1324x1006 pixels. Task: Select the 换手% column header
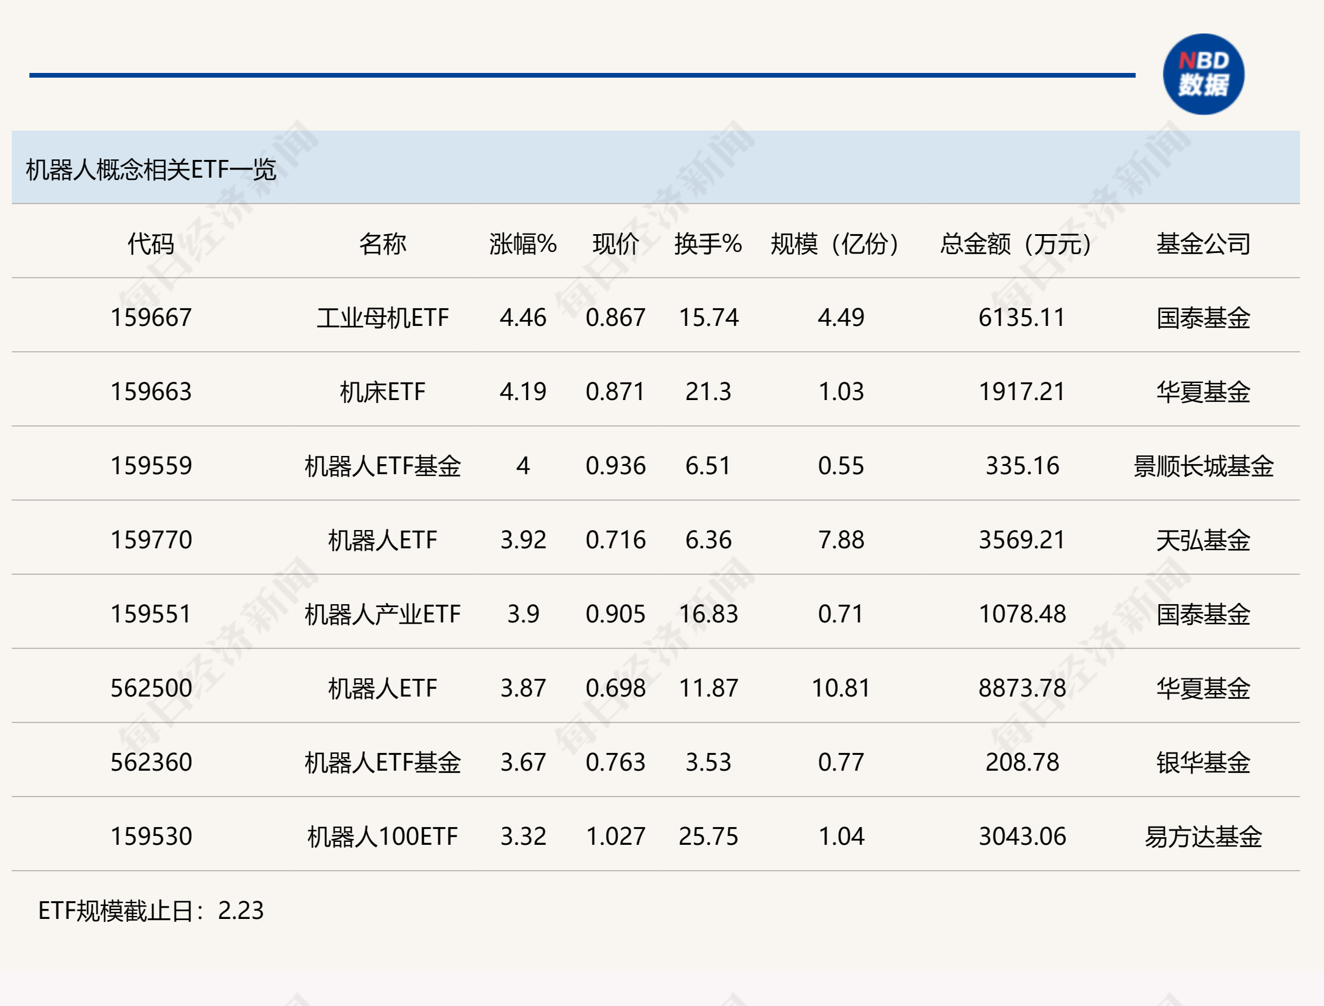point(708,244)
